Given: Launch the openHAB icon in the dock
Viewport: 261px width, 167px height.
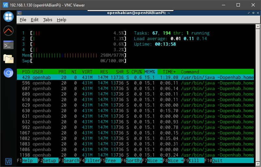Looking at the screenshot, I should pyautogui.click(x=8, y=31).
